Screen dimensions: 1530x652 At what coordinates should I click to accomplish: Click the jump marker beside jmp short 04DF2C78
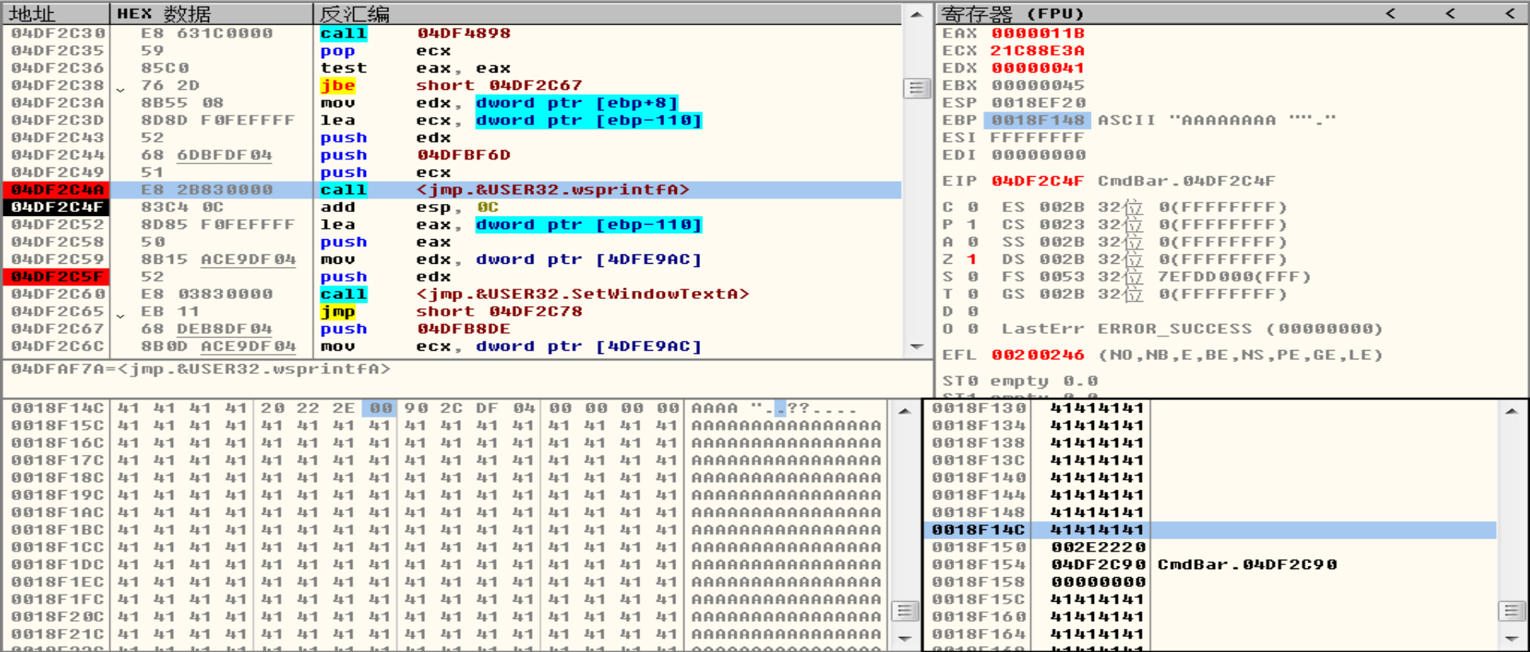[x=120, y=313]
